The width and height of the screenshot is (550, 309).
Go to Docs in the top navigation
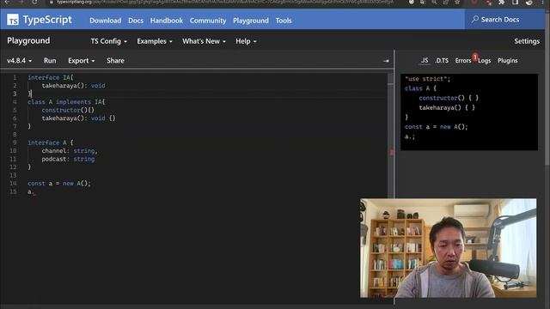(136, 21)
